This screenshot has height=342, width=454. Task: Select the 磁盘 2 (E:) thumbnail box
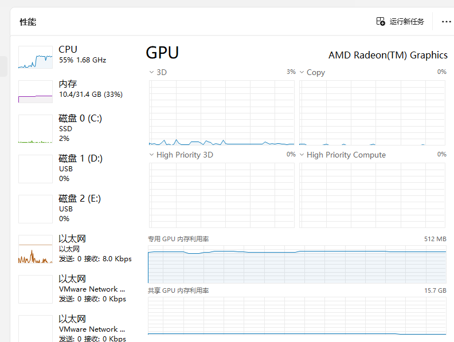pyautogui.click(x=35, y=209)
